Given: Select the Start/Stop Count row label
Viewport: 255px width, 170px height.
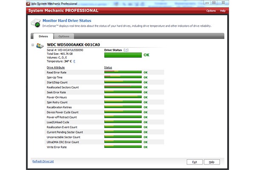Looking at the screenshot, I should click(57, 82).
